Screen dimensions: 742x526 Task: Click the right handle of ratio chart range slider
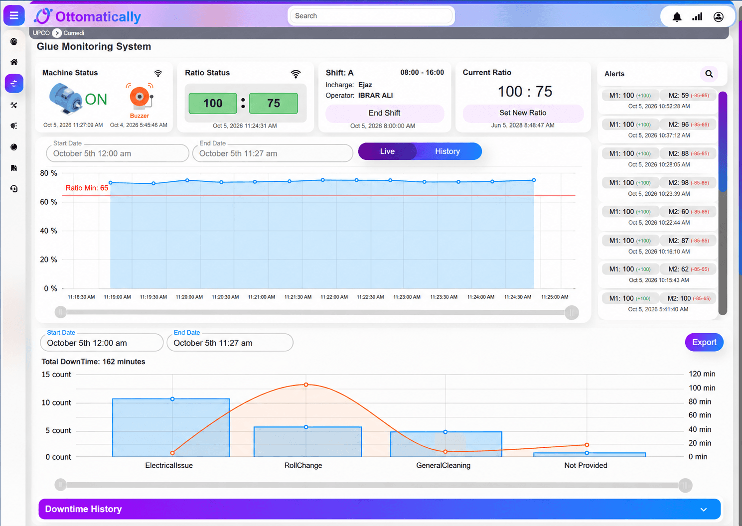pos(572,312)
